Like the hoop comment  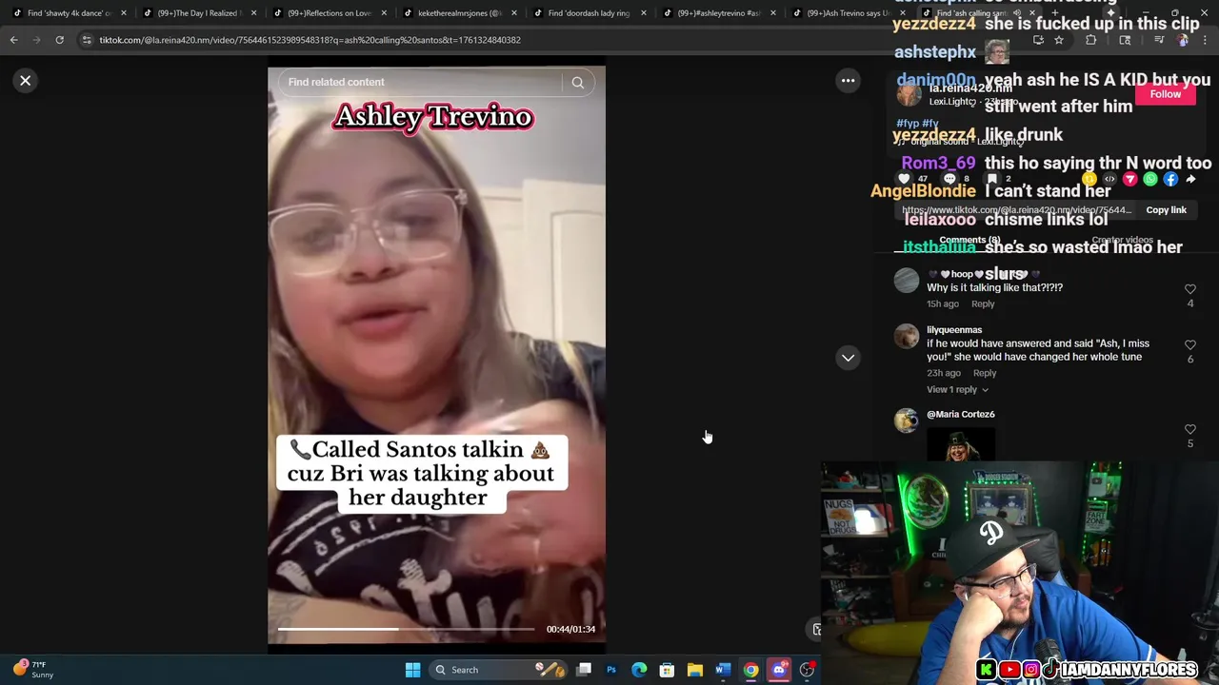point(1189,289)
